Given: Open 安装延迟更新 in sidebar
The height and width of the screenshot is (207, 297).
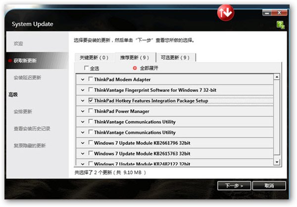Looking at the screenshot, I should (x=27, y=78).
